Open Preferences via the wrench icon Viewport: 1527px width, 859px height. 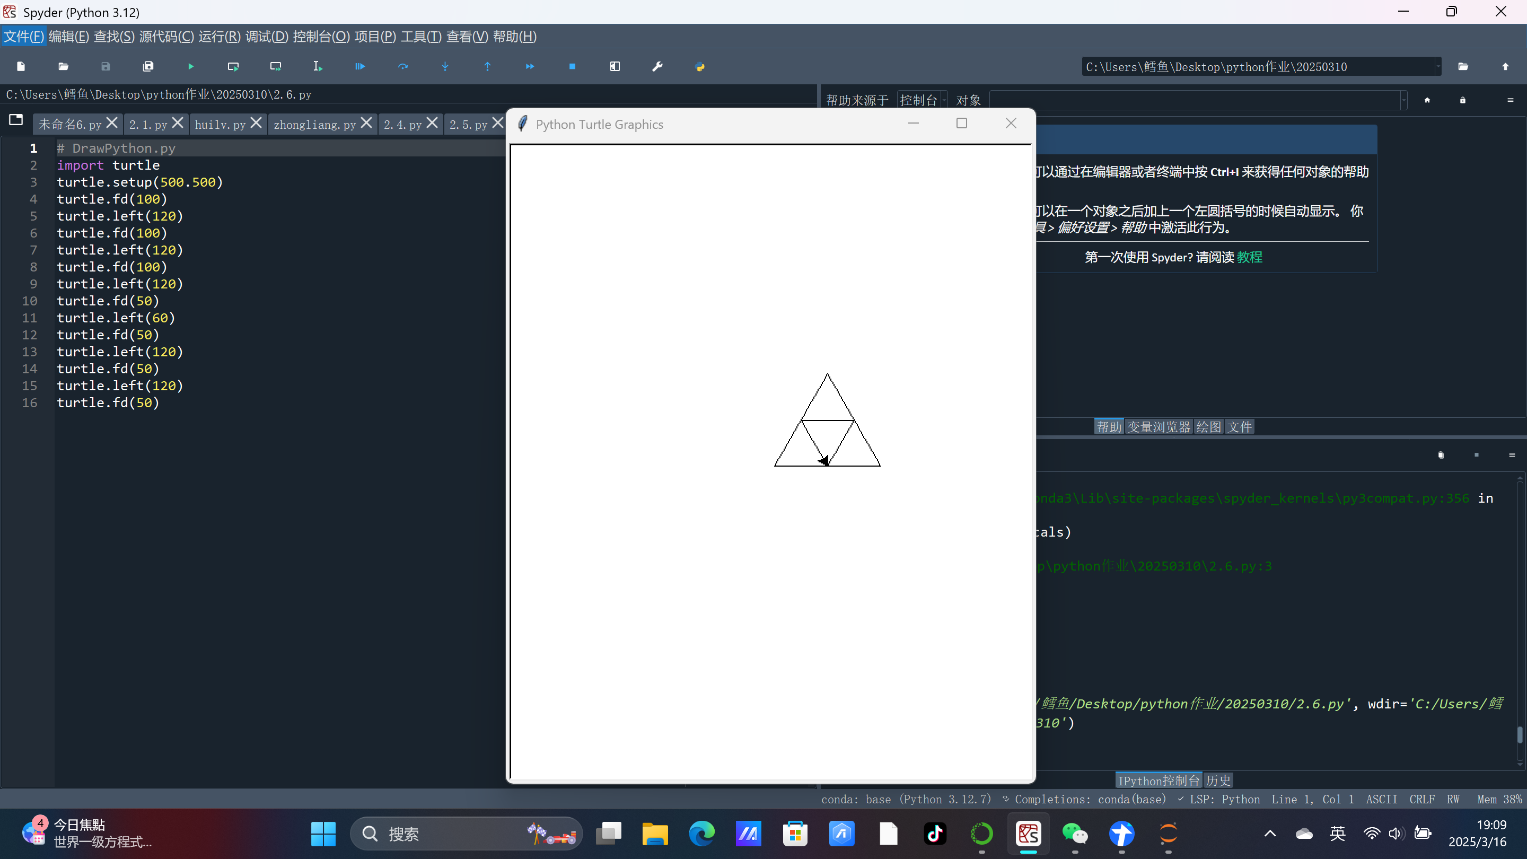(x=657, y=66)
